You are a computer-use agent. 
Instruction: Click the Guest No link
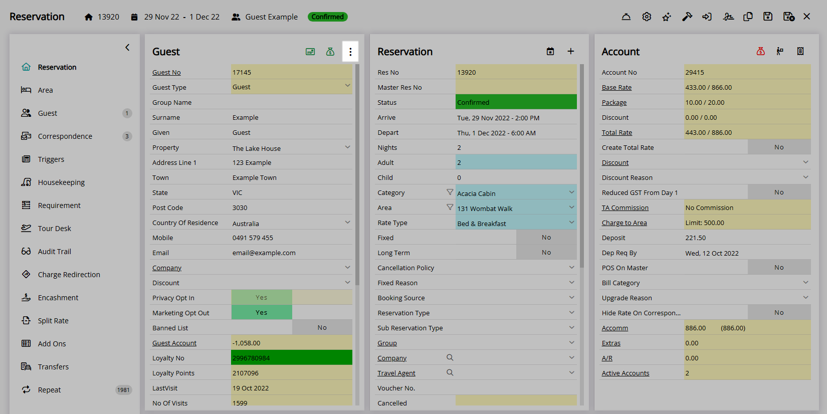click(x=166, y=72)
